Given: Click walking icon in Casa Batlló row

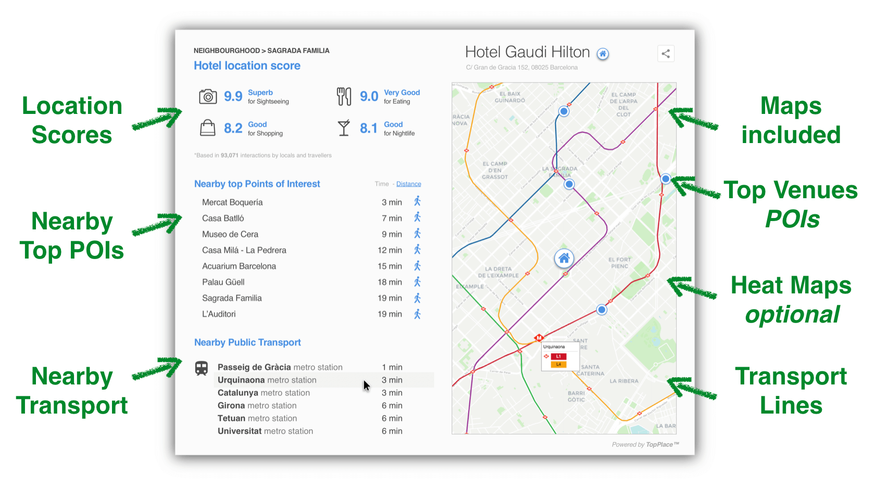Looking at the screenshot, I should (x=417, y=217).
